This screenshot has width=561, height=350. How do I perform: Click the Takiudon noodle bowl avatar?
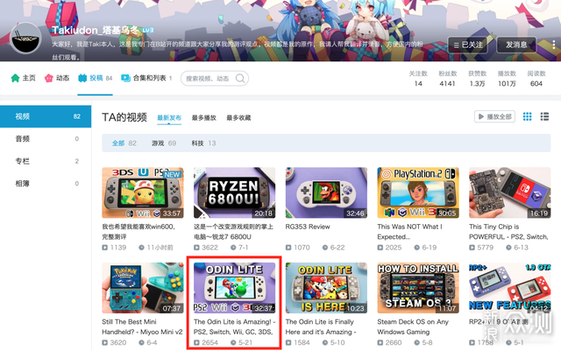[25, 38]
